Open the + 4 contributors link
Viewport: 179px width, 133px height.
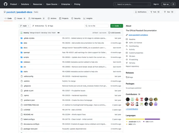(132, 109)
